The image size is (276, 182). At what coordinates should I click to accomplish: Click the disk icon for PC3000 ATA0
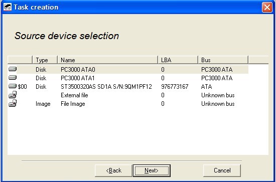[13, 69]
